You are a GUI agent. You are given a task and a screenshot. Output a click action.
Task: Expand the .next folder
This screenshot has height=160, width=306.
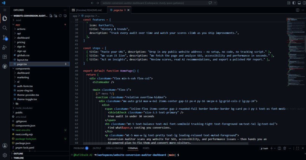click(39, 20)
